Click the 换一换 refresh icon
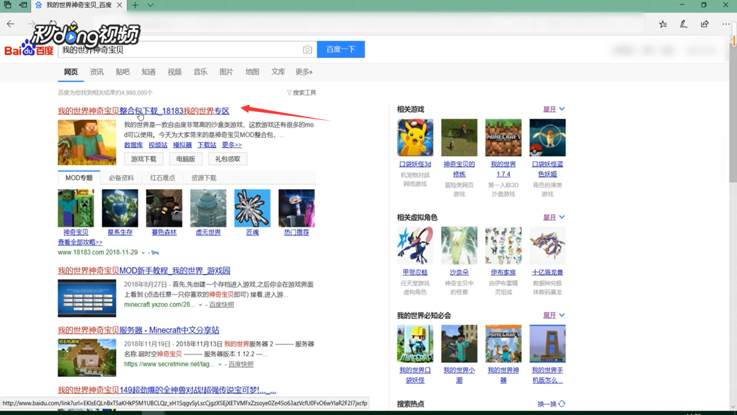This screenshot has height=415, width=737. 562,404
